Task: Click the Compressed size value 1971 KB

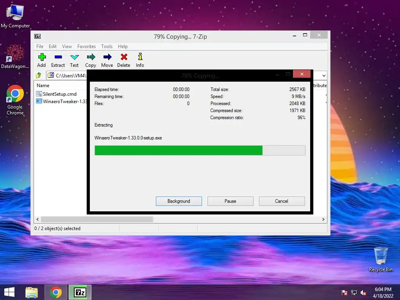Action: (x=297, y=111)
